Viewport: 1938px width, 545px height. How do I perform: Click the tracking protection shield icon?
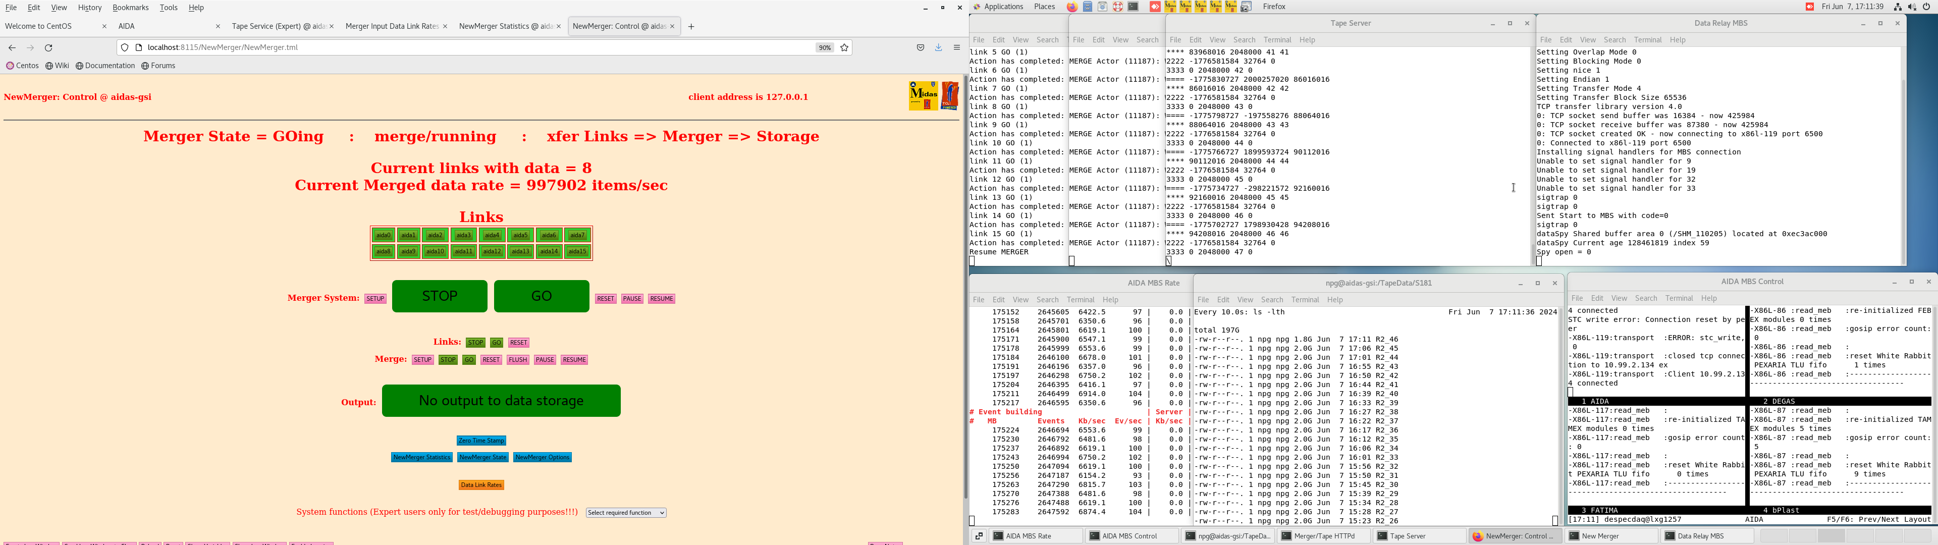(x=125, y=48)
